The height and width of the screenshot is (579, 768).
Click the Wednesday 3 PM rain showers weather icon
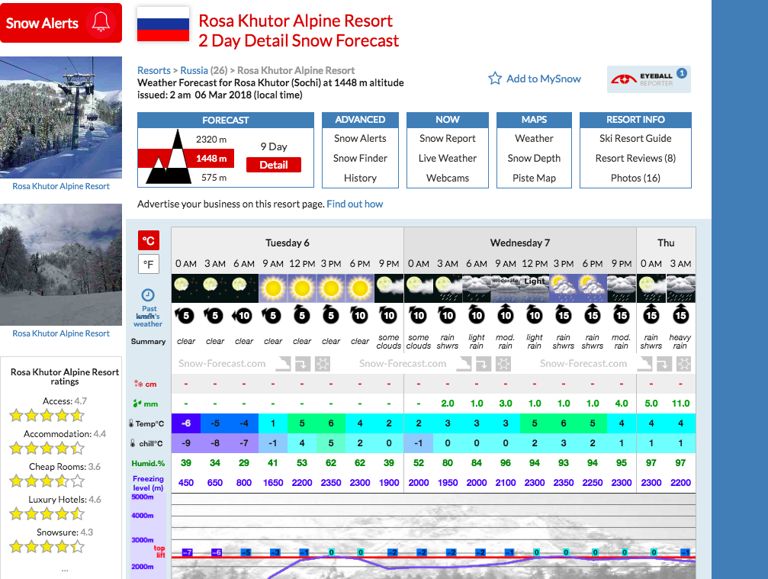564,288
